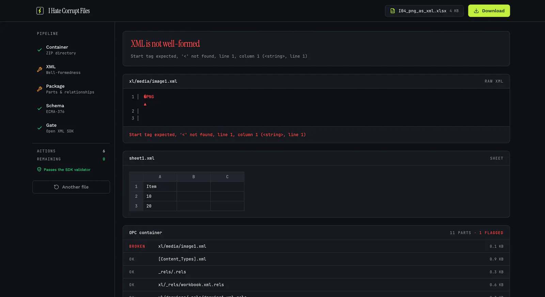Click the Schema ECMA-376 checkmark icon
The image size is (545, 297).
pyautogui.click(x=40, y=108)
